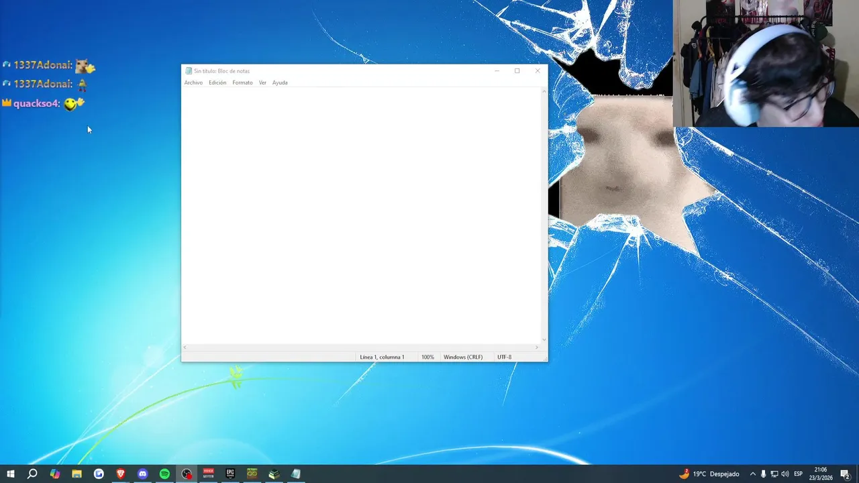Click the webcam overlay video

pos(766,63)
